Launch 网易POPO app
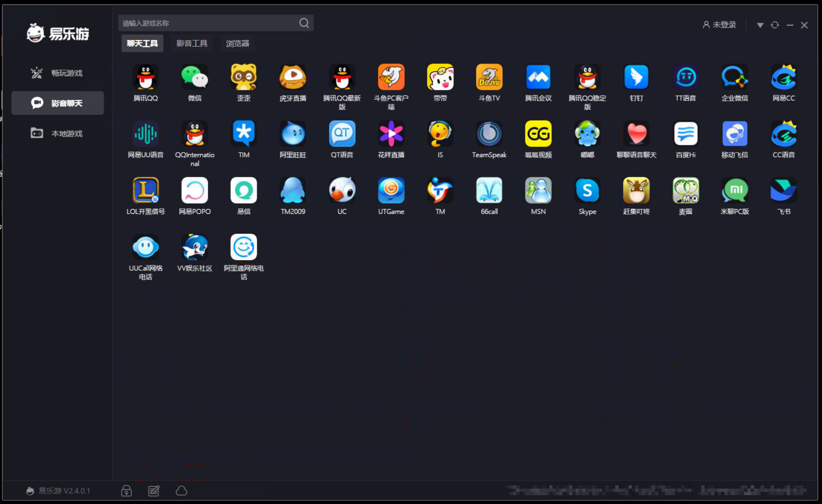 tap(195, 190)
